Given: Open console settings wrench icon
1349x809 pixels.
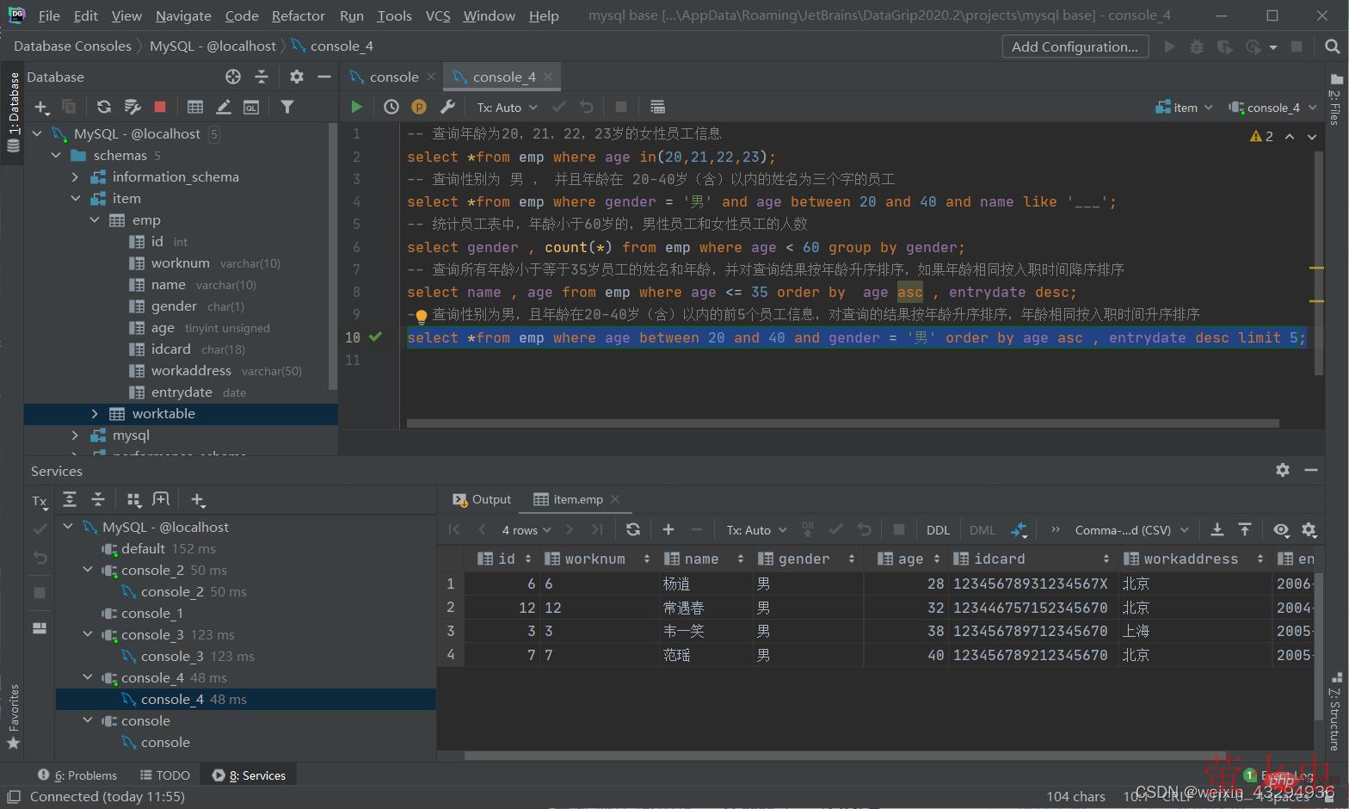Looking at the screenshot, I should point(447,107).
